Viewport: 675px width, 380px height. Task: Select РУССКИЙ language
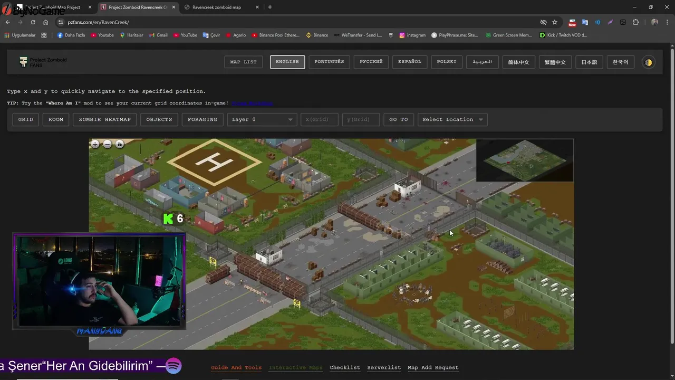pos(371,62)
